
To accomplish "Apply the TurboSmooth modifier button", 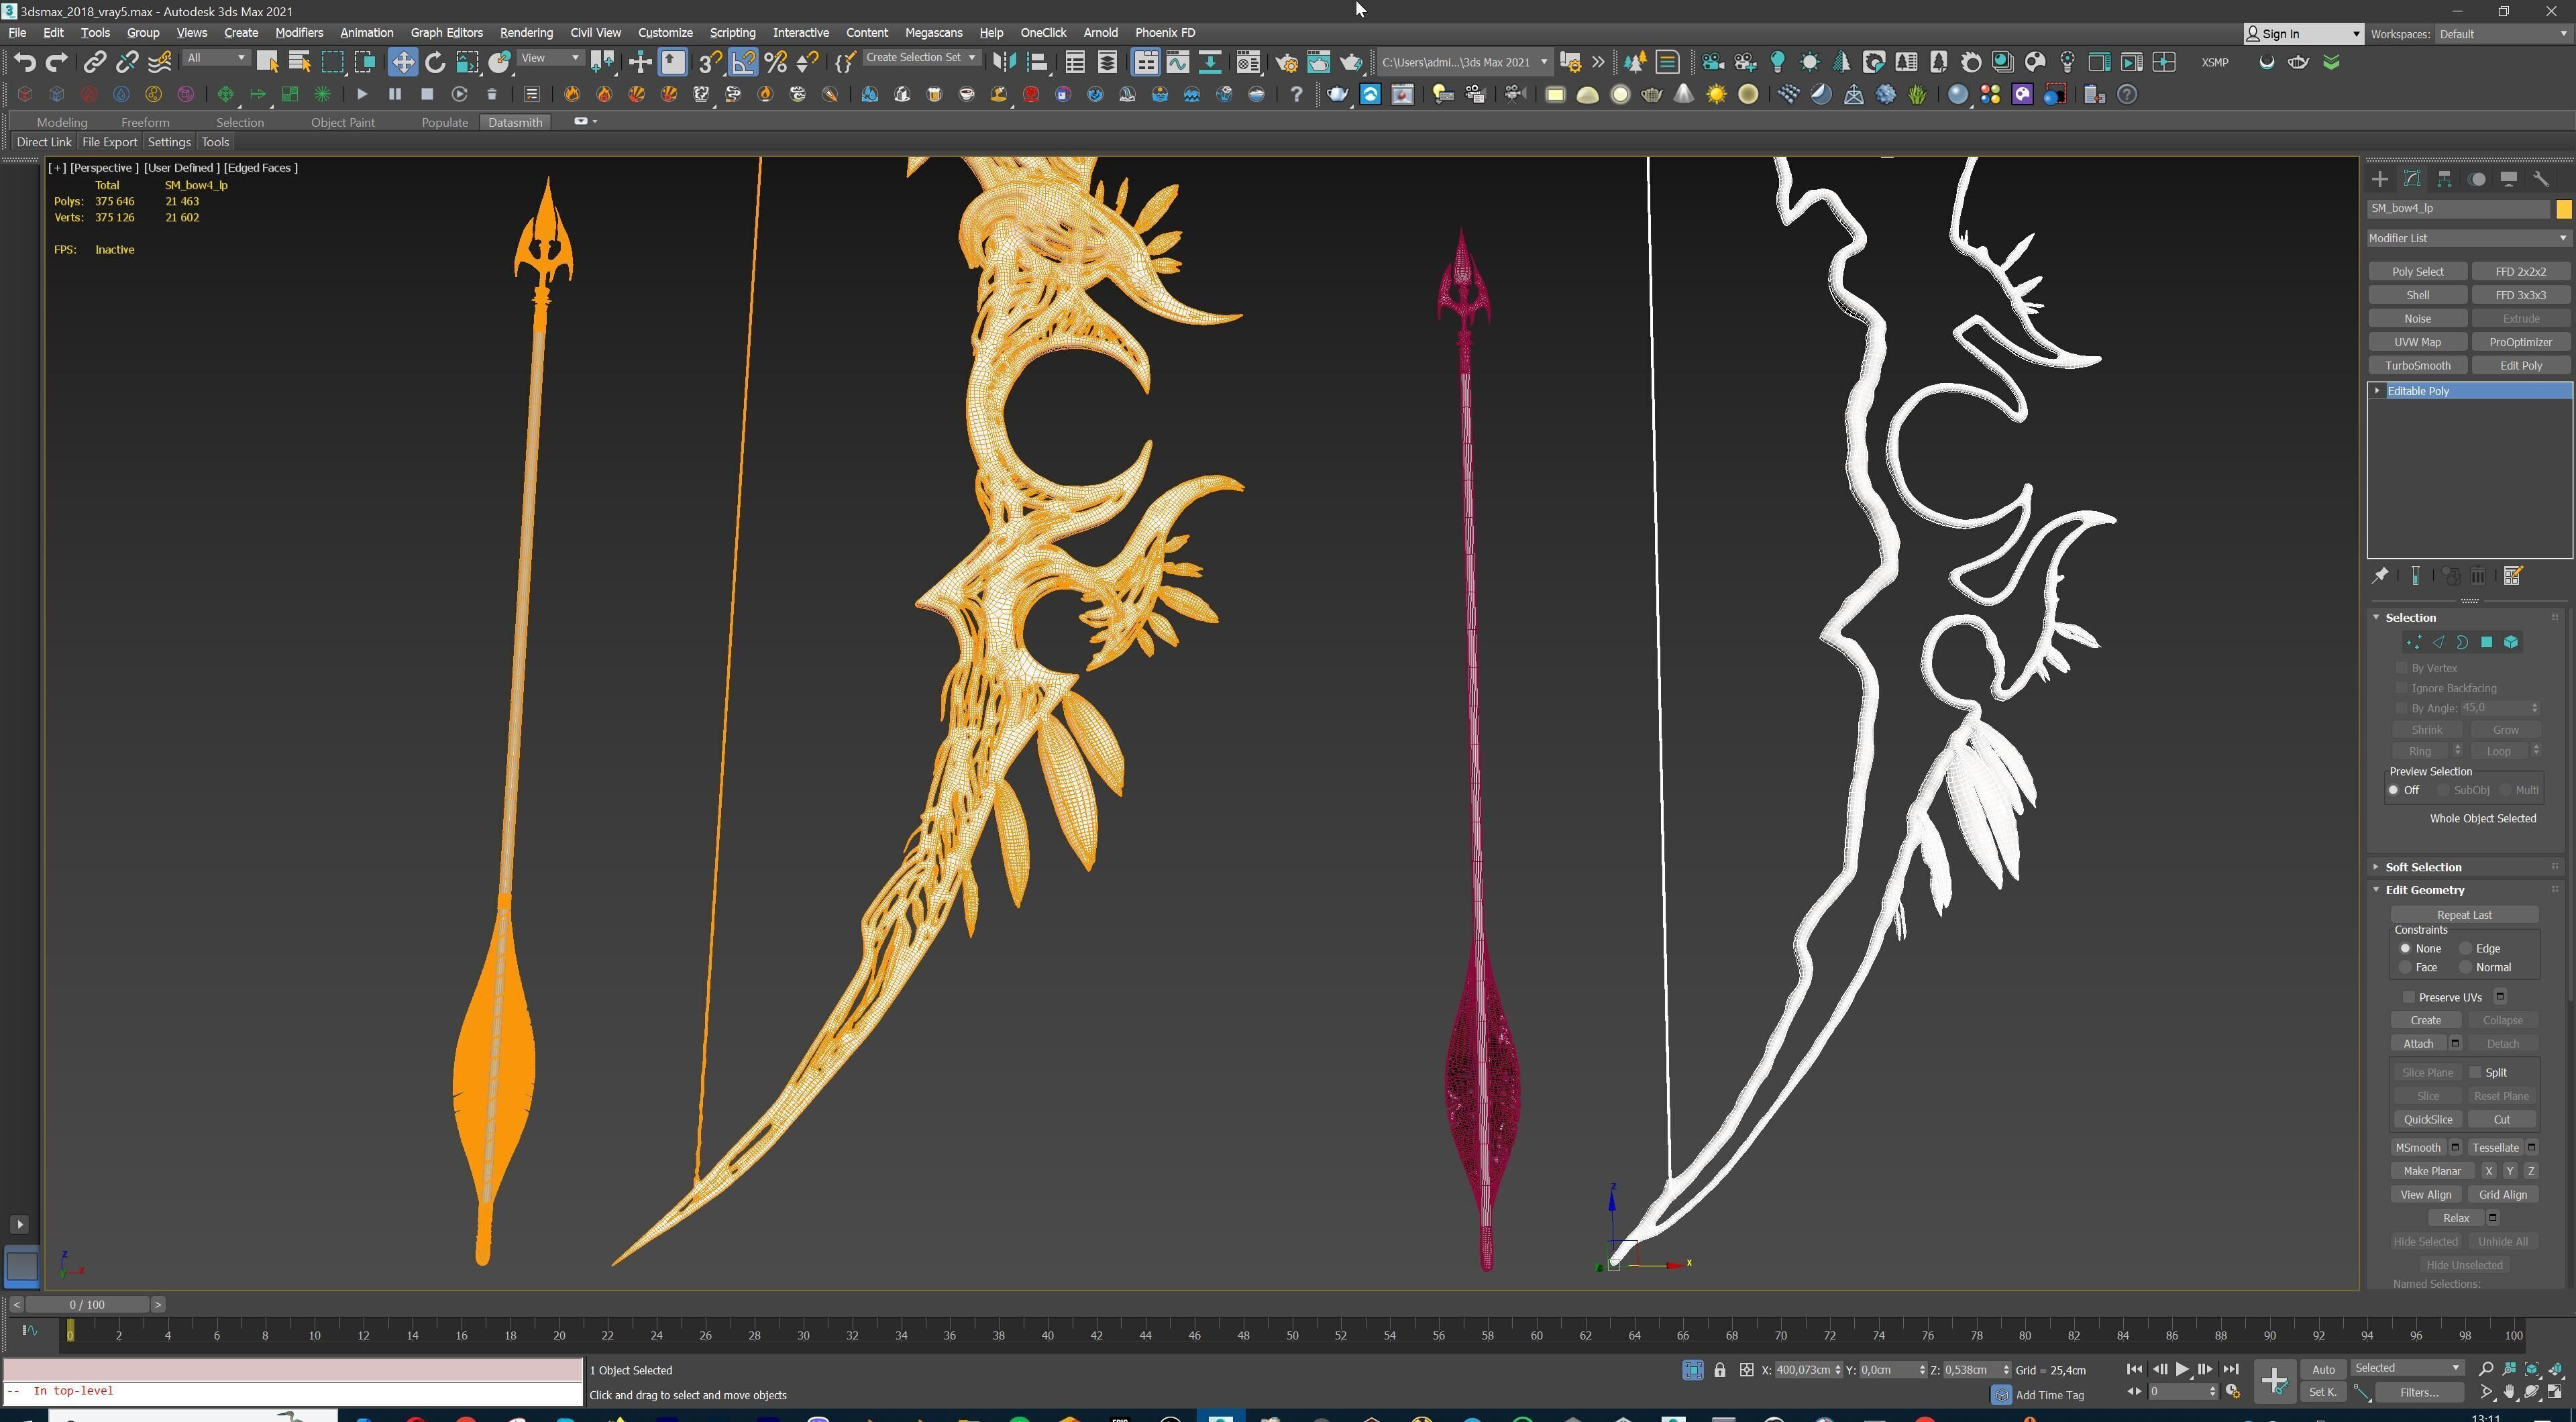I will [x=2417, y=365].
